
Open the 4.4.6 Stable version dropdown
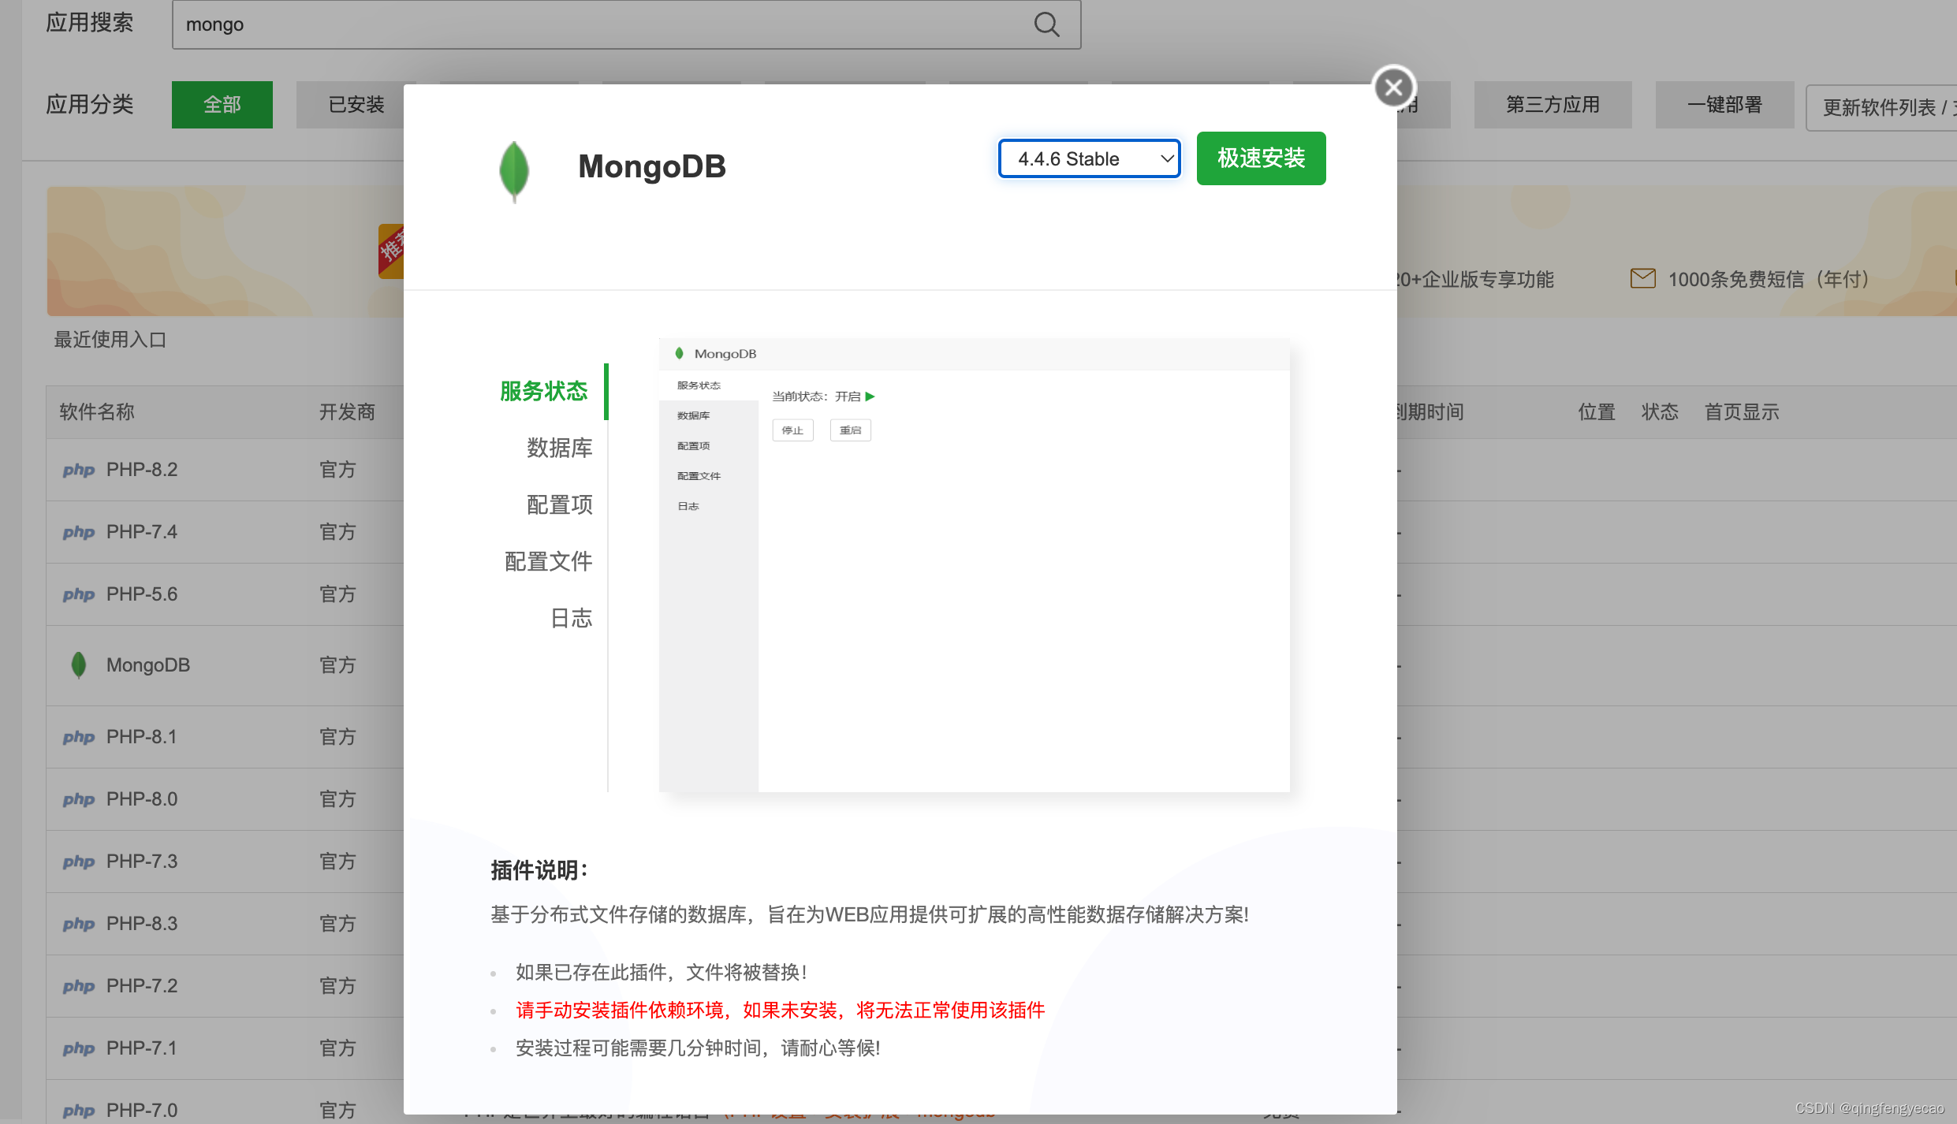tap(1090, 158)
